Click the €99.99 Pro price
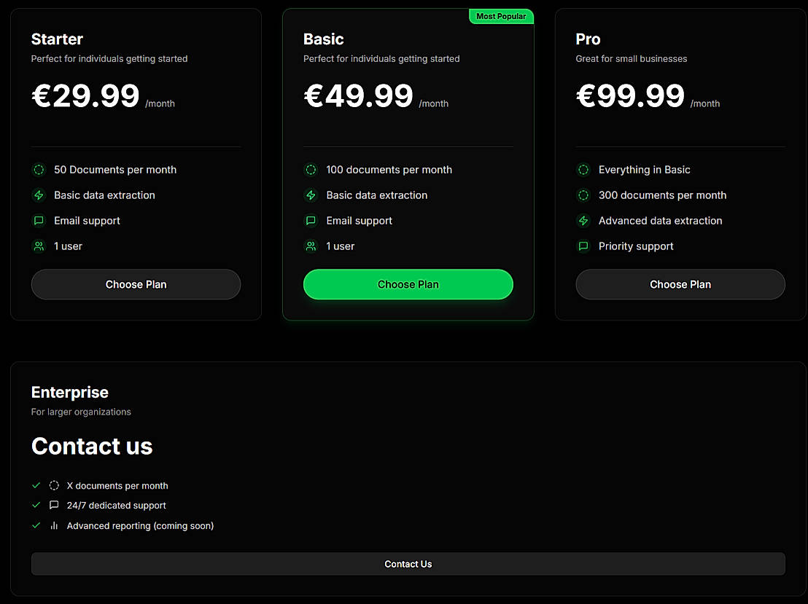The height and width of the screenshot is (604, 808). (x=631, y=96)
